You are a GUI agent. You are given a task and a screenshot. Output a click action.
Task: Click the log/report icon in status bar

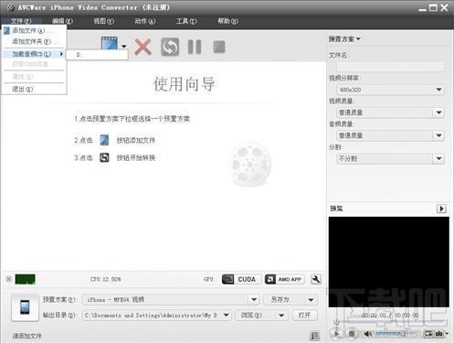[x=314, y=336]
